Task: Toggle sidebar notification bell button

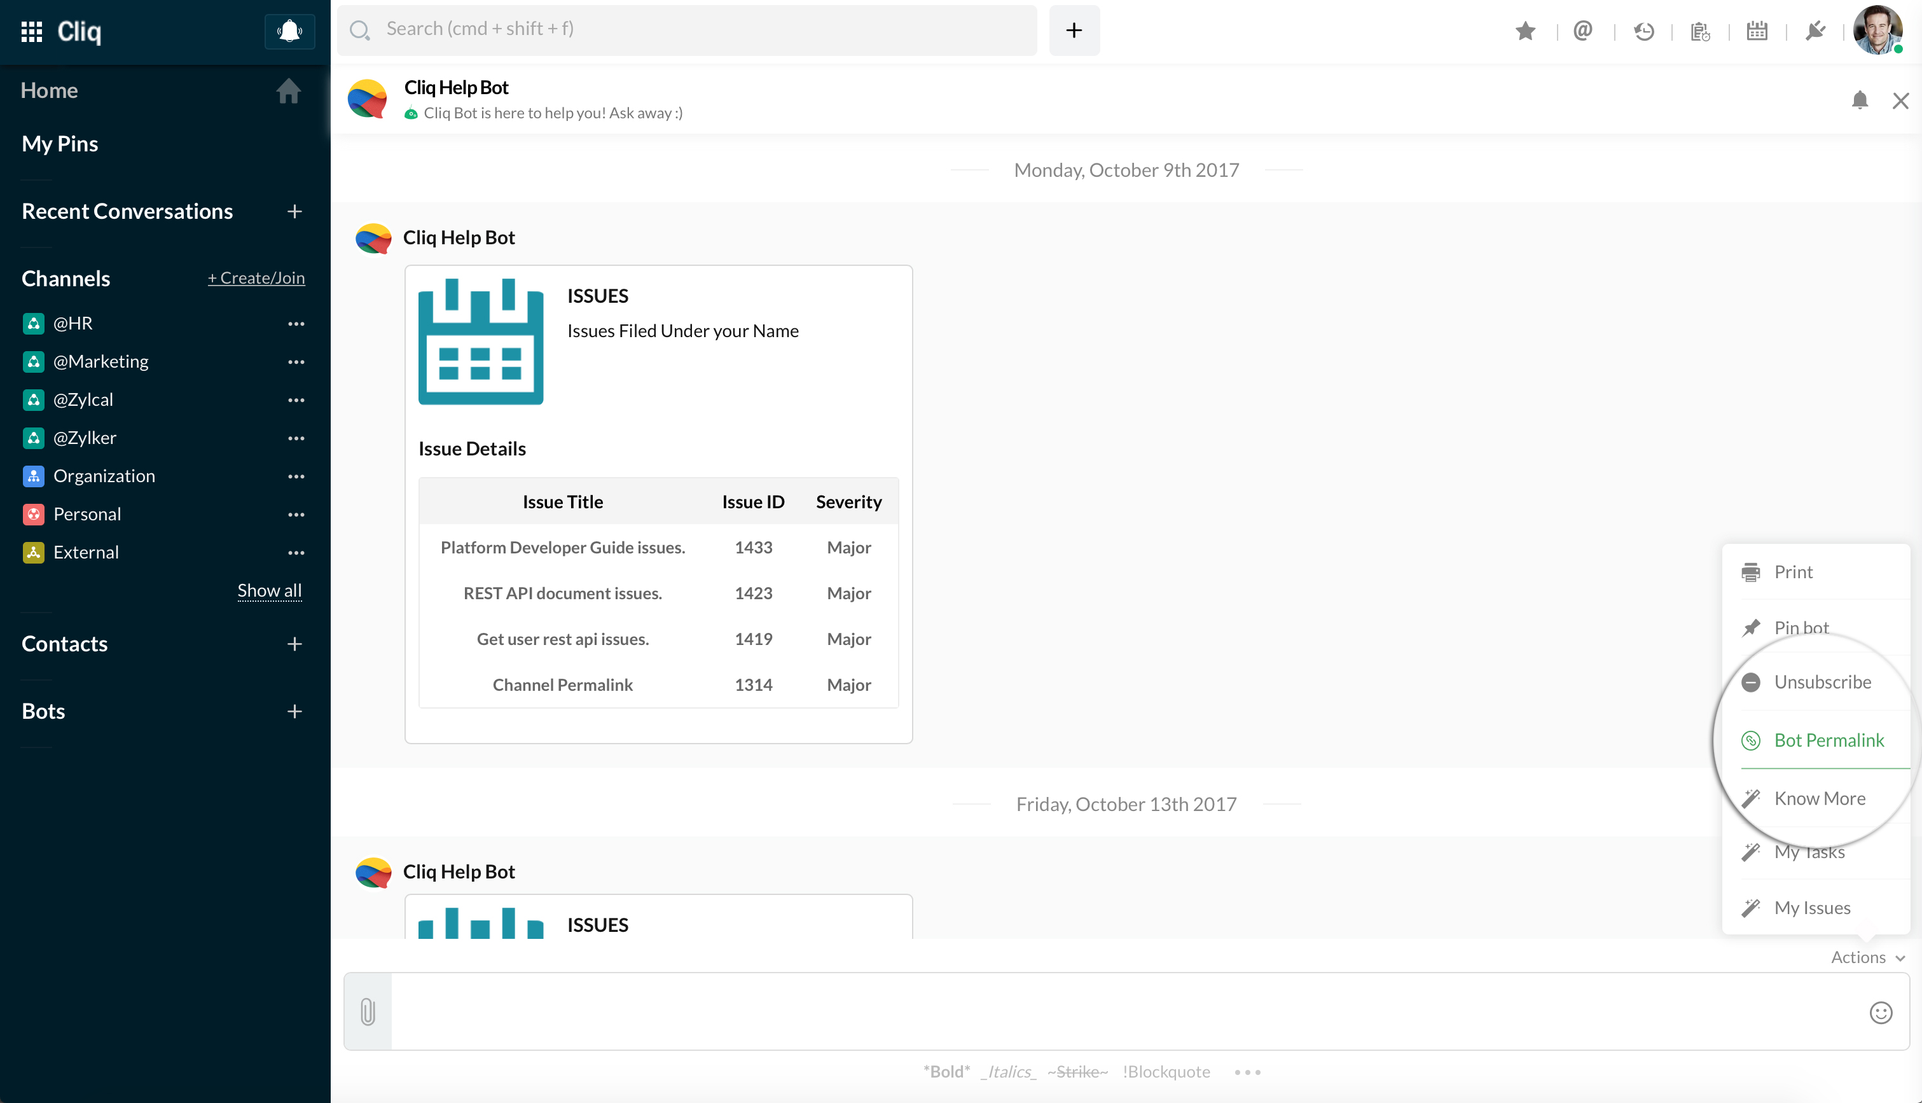Action: tap(289, 31)
